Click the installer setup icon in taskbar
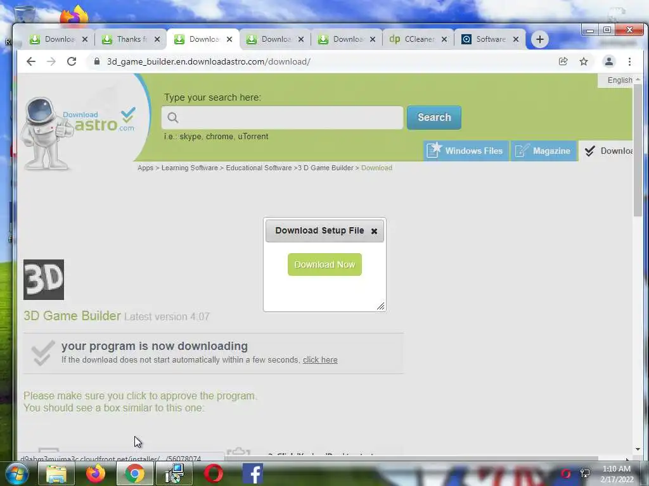Viewport: 649px width, 486px height. tap(174, 473)
